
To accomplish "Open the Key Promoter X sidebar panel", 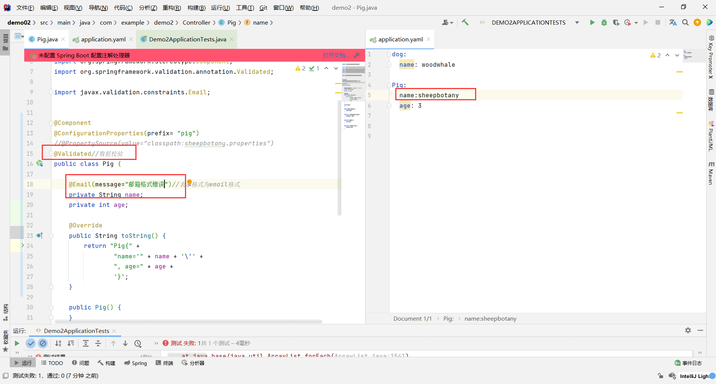I will [x=711, y=57].
